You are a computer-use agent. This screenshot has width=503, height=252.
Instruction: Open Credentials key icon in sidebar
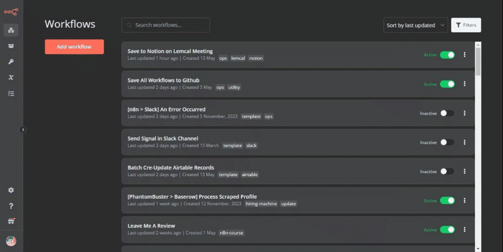click(11, 61)
